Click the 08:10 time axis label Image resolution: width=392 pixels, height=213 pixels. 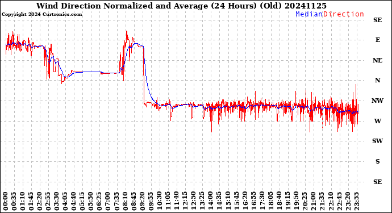pos(125,201)
